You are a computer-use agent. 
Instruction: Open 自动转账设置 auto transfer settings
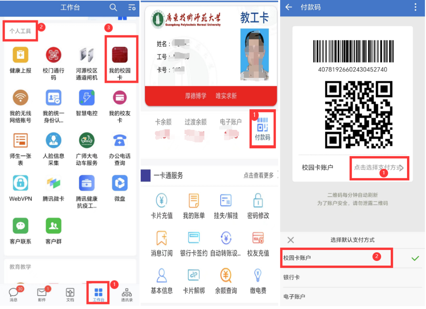click(226, 244)
